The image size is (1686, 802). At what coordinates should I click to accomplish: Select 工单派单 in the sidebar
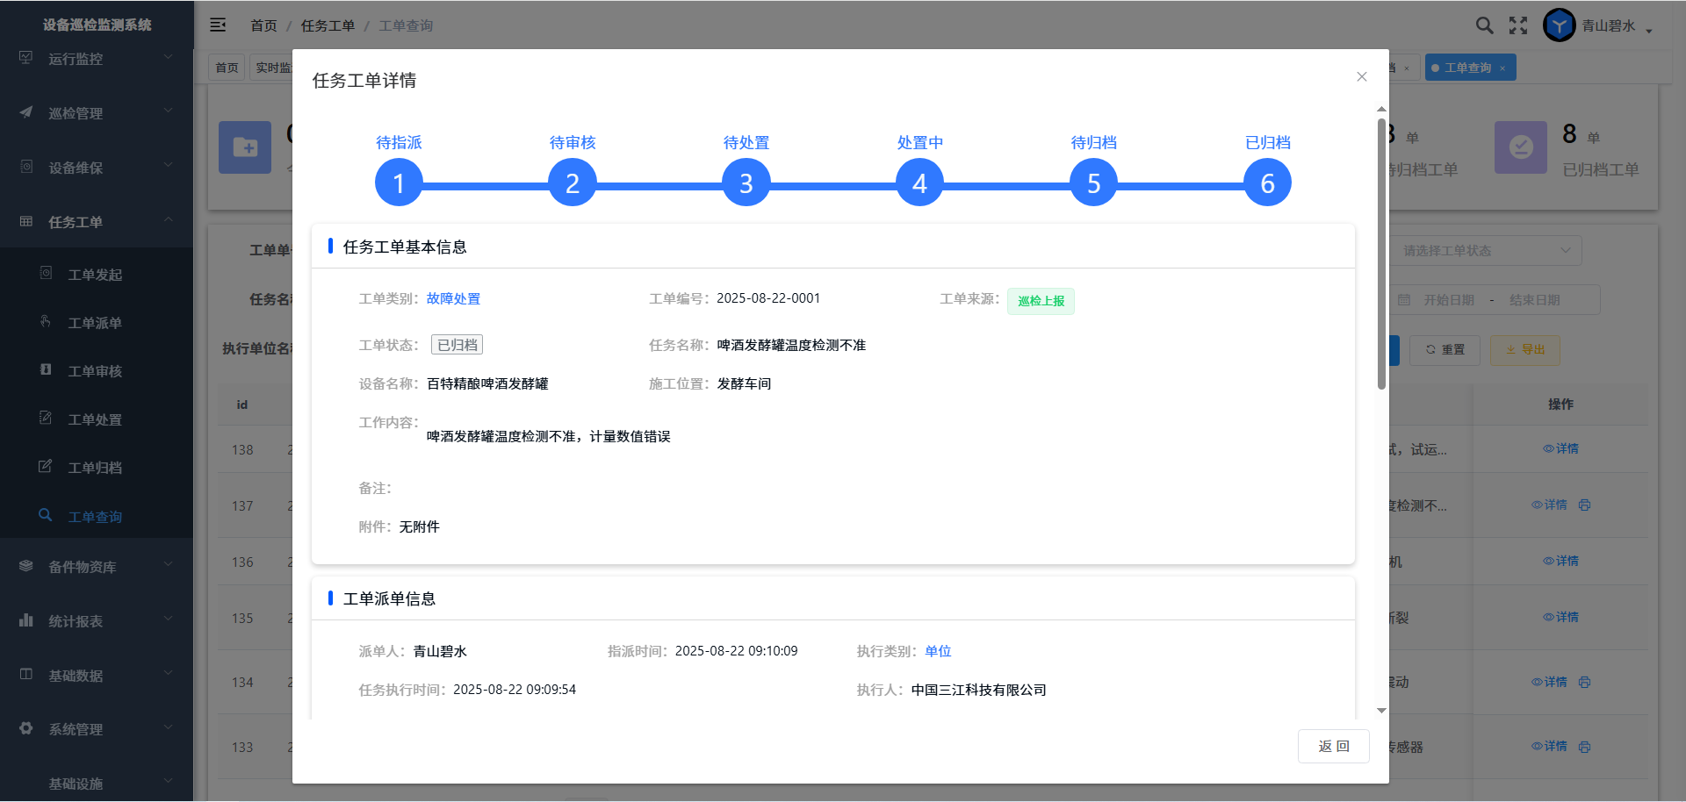coord(95,323)
